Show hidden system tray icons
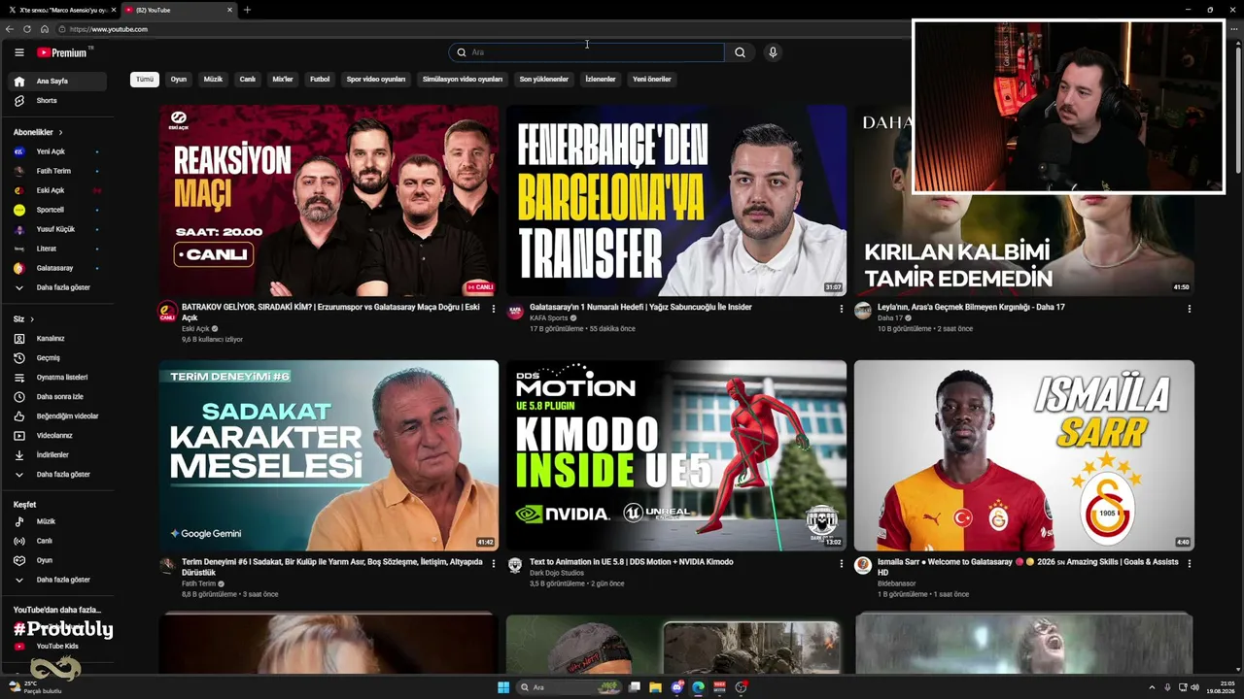The width and height of the screenshot is (1244, 699). (1152, 687)
